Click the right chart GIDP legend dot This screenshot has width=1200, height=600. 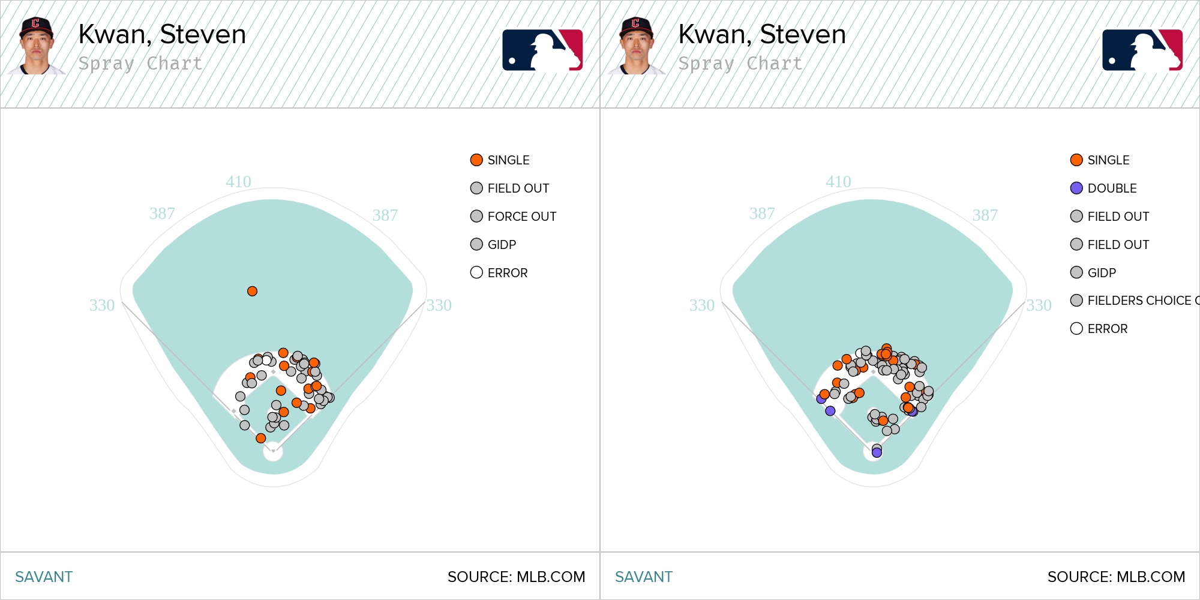click(x=1076, y=273)
